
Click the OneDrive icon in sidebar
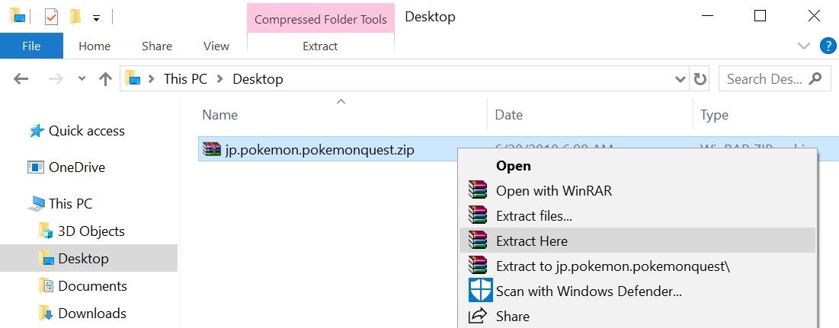pyautogui.click(x=35, y=167)
